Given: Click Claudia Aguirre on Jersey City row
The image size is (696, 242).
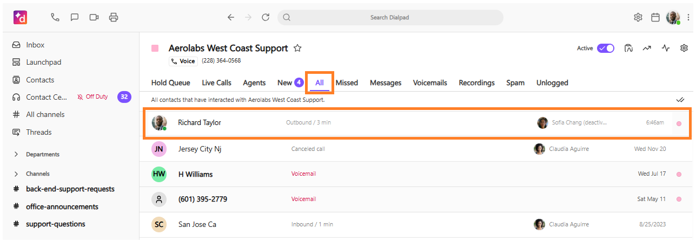Looking at the screenshot, I should coord(569,149).
